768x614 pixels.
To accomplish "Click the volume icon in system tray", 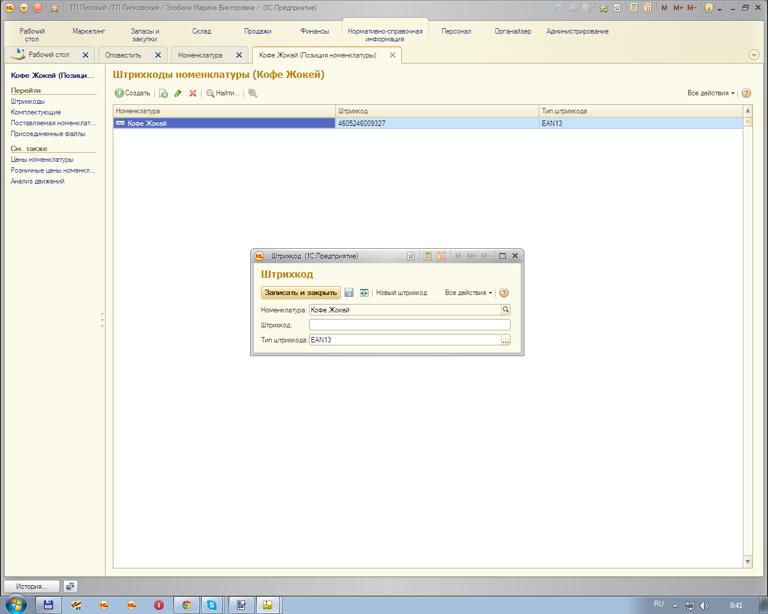I will (704, 606).
